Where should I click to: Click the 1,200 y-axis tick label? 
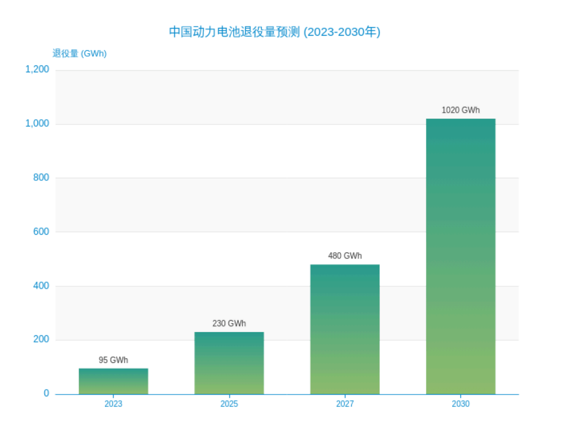click(37, 69)
